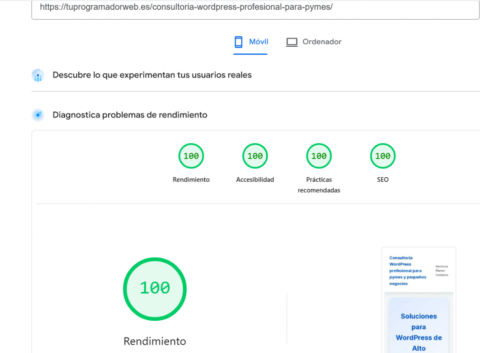Click the green 100 circle above Rendimiento
This screenshot has width=480, height=353.
click(x=191, y=156)
